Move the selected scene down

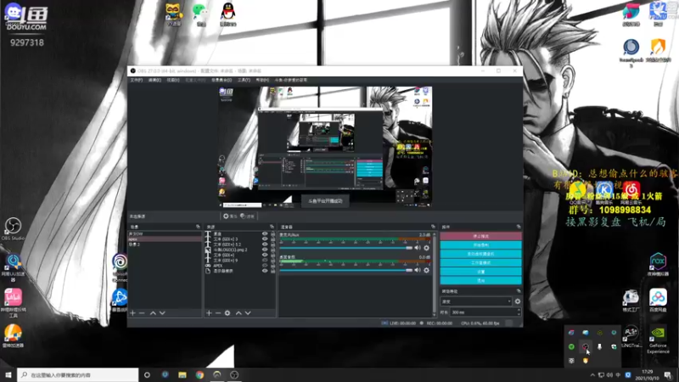[162, 312]
